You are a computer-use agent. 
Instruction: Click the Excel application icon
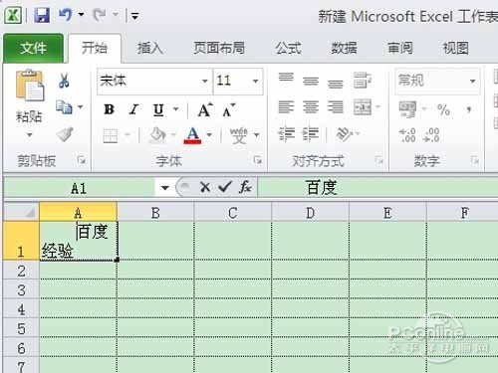(x=13, y=15)
